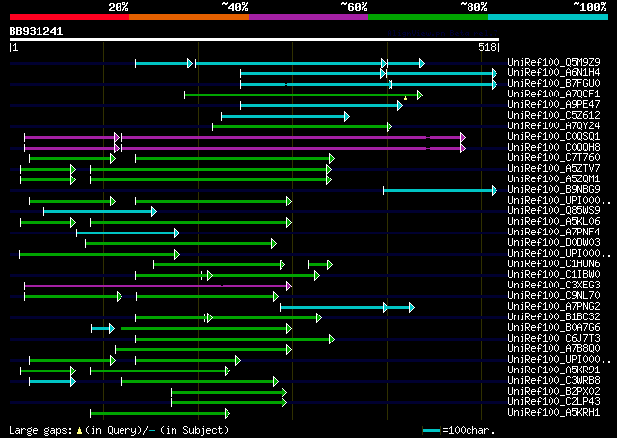Click the query end position 518
The image size is (617, 438).
coord(487,47)
